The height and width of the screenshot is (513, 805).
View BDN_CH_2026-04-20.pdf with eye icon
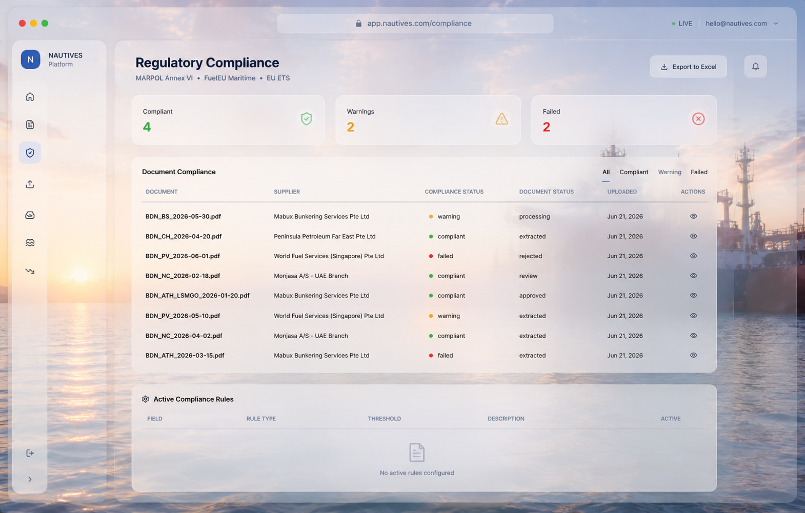(x=693, y=236)
